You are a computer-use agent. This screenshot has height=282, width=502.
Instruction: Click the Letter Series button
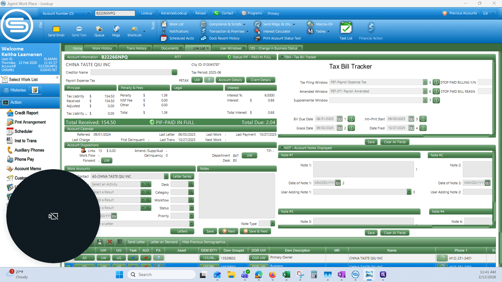pyautogui.click(x=182, y=176)
